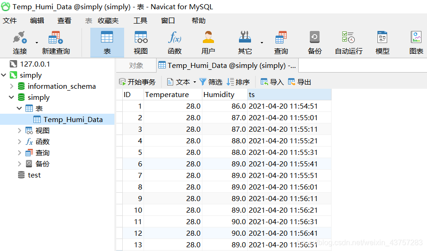This screenshot has width=427, height=251.
Task: Open the Tools (工具) menu
Action: [x=140, y=21]
